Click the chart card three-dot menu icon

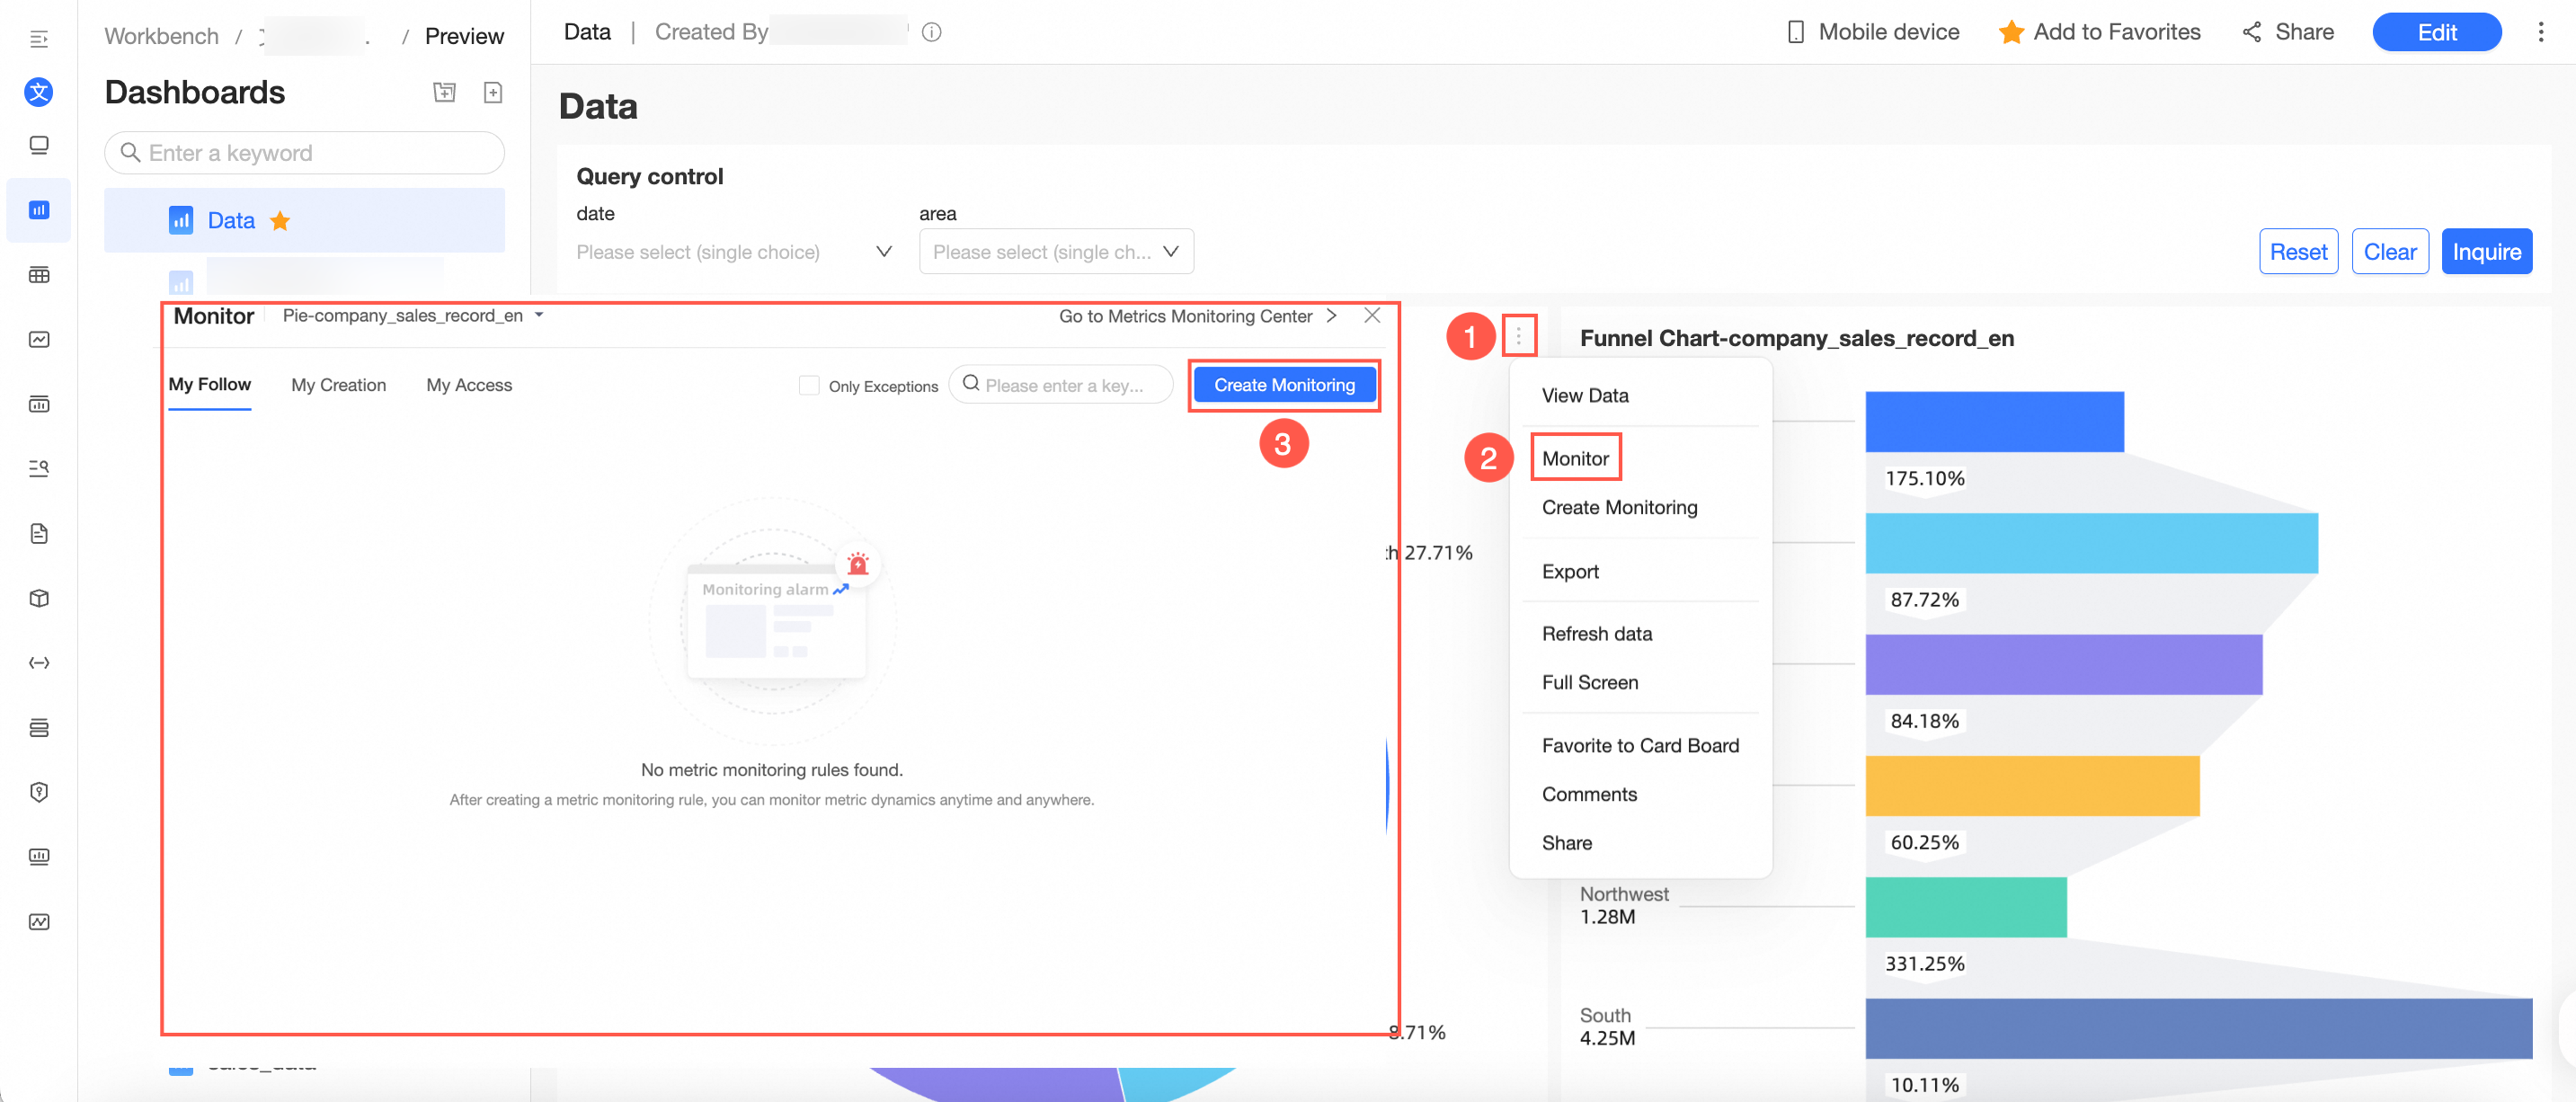click(x=1518, y=336)
